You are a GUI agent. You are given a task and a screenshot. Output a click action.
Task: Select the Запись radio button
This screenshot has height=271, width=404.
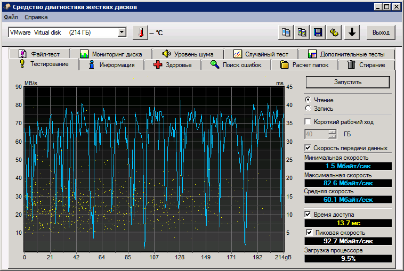pos(308,109)
